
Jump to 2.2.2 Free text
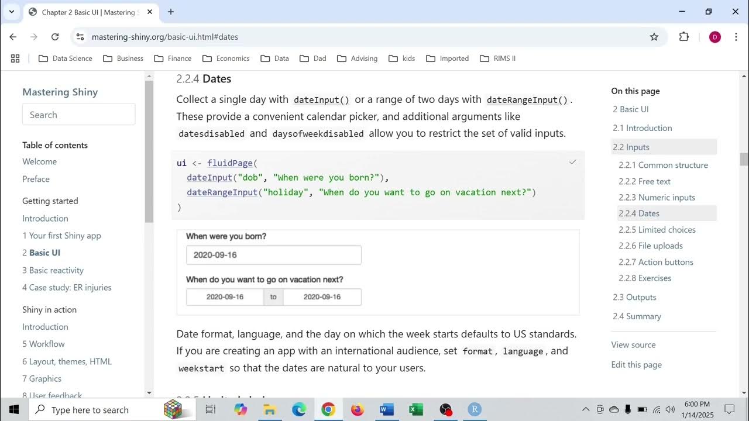[x=644, y=181]
